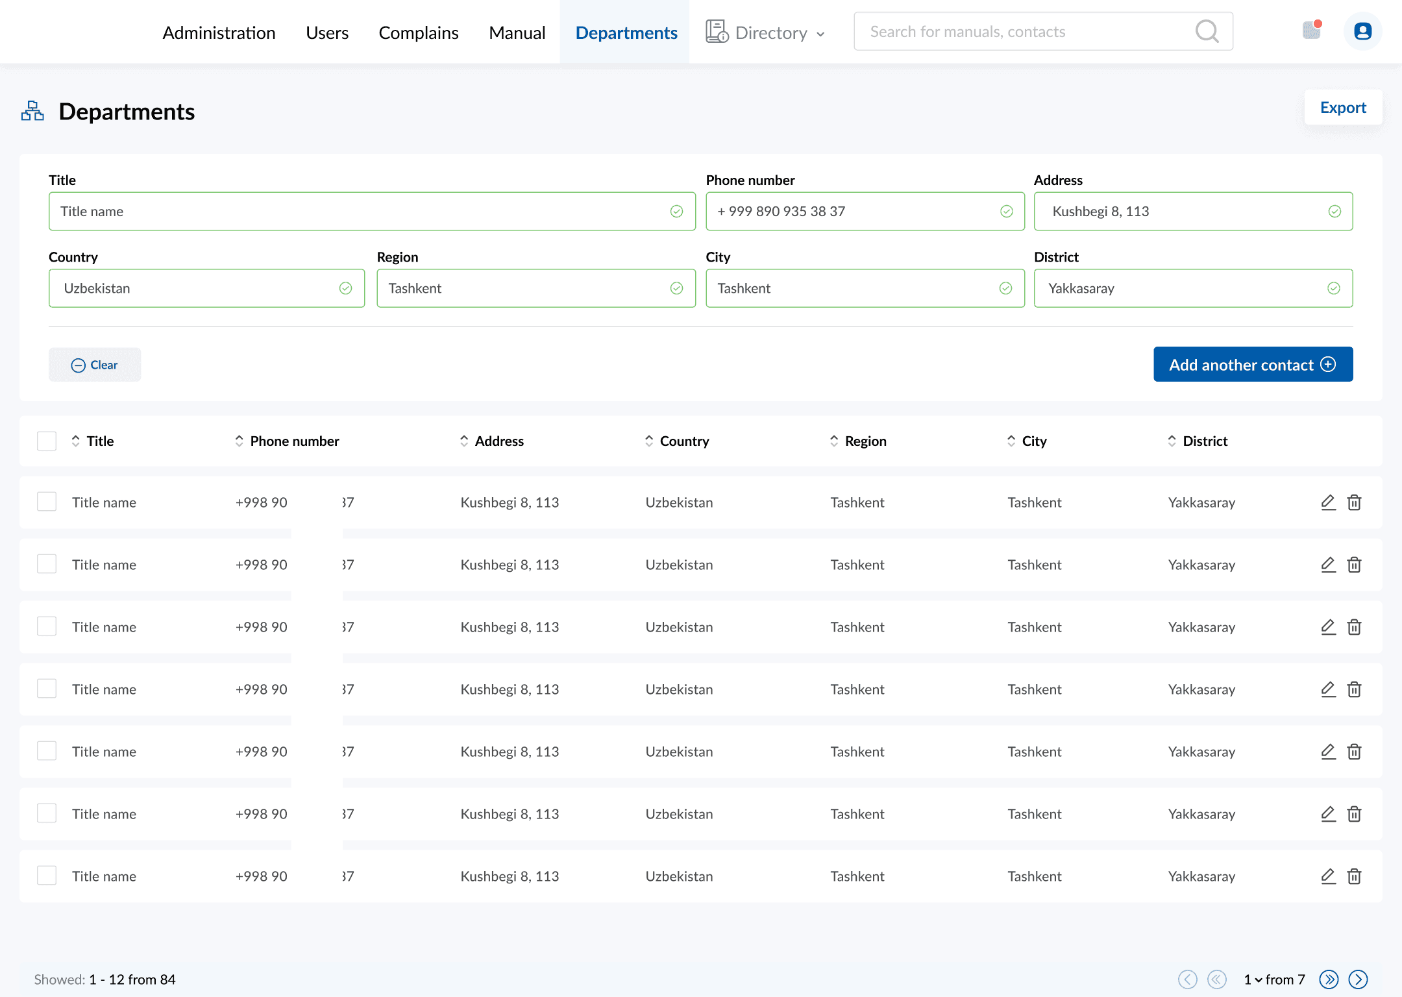Check the sixth row checkbox
Image resolution: width=1402 pixels, height=997 pixels.
pos(47,813)
